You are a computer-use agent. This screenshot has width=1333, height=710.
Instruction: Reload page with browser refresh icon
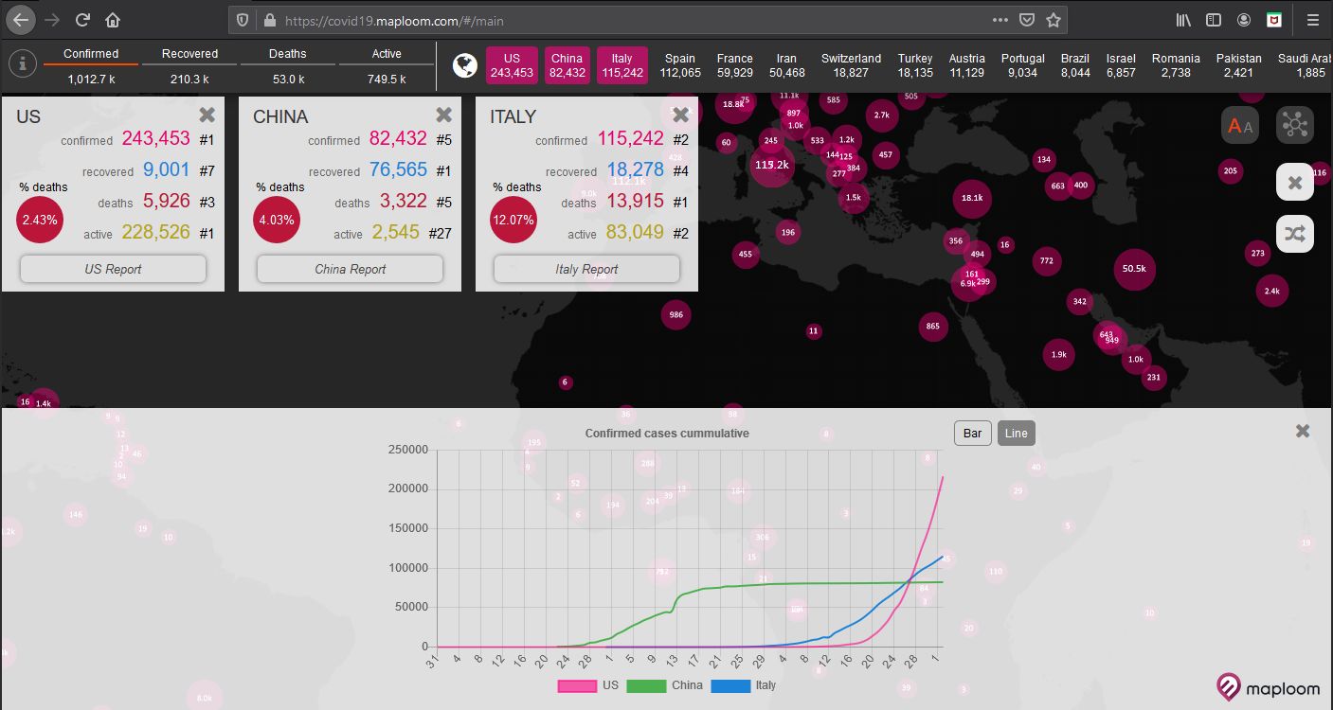[82, 20]
